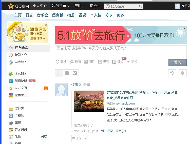Open 与我相关 @ item
Image resolution: width=190 pixels, height=144 pixels.
[18, 62]
